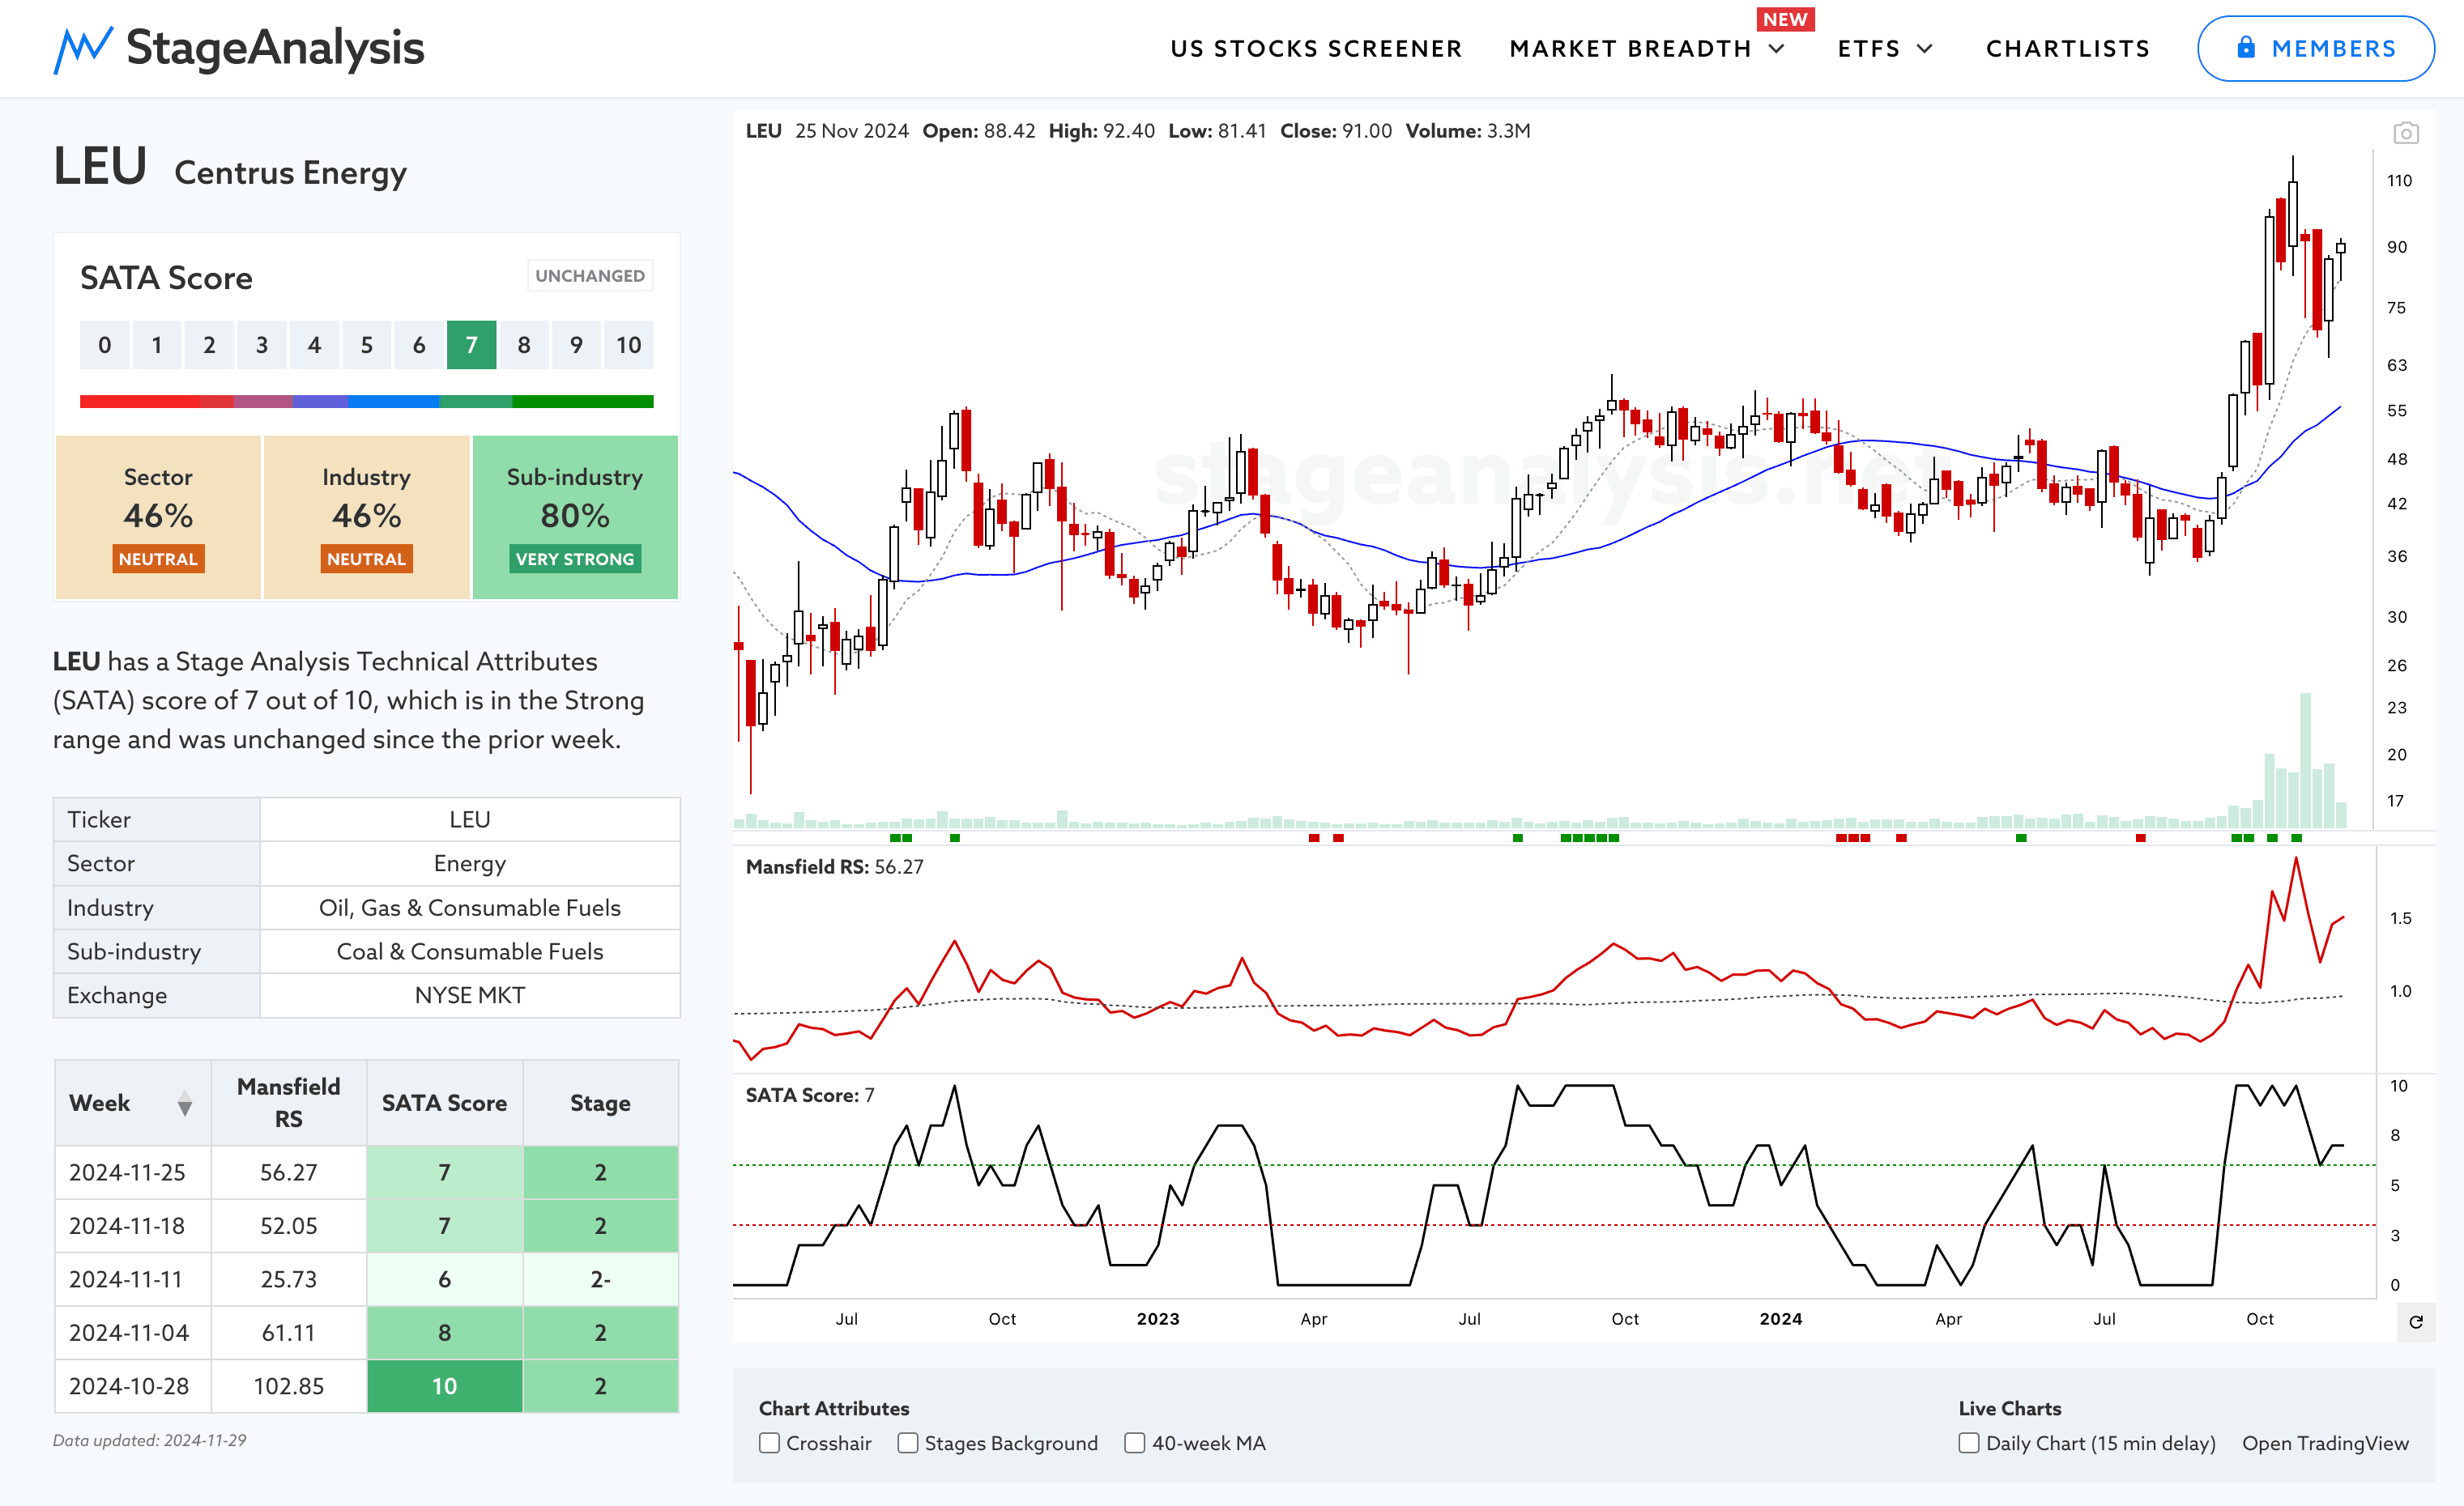This screenshot has width=2464, height=1506.
Task: Select SATA score box 0
Action: tap(104, 345)
